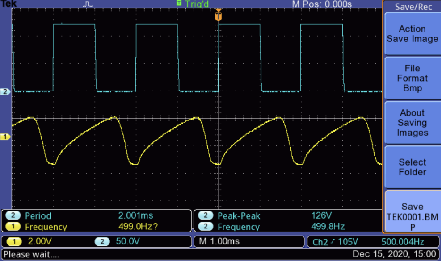Viewport: 442px width, 261px height.
Task: Click the channel 2 badge beside Frequency 499.8Hz
Action: 206,226
